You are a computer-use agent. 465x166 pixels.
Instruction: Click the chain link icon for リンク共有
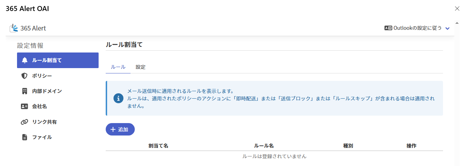click(x=24, y=122)
